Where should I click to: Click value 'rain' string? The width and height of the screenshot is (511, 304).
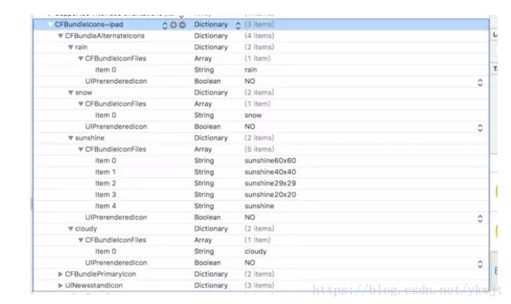(x=251, y=70)
